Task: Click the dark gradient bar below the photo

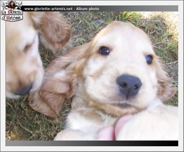Action: [92, 143]
